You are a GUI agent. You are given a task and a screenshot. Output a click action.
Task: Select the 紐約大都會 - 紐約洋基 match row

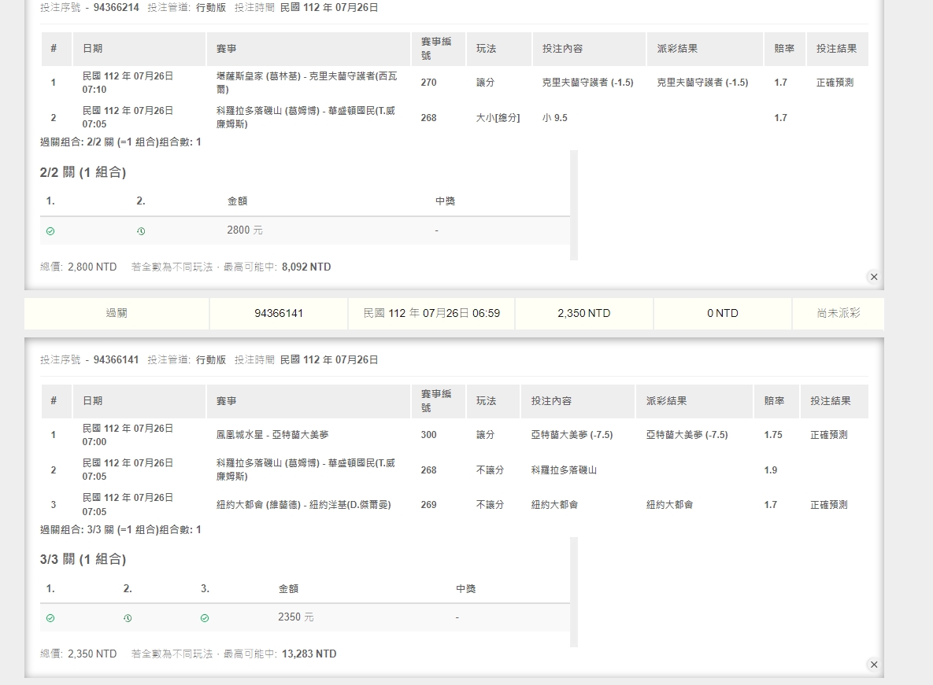303,505
